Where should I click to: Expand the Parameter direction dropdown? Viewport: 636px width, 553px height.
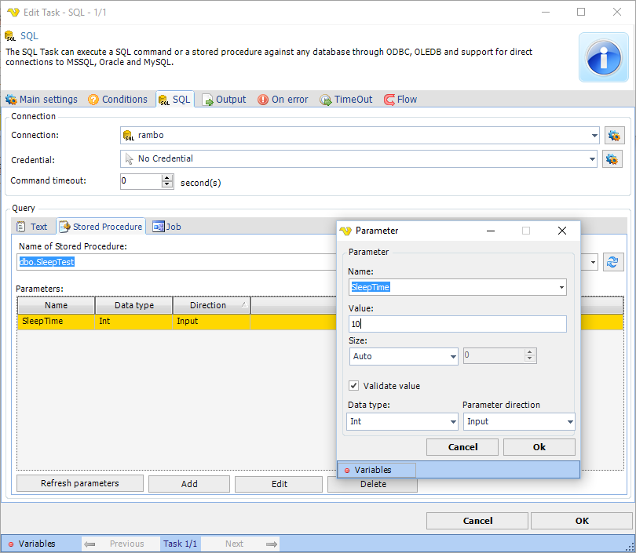pos(569,422)
